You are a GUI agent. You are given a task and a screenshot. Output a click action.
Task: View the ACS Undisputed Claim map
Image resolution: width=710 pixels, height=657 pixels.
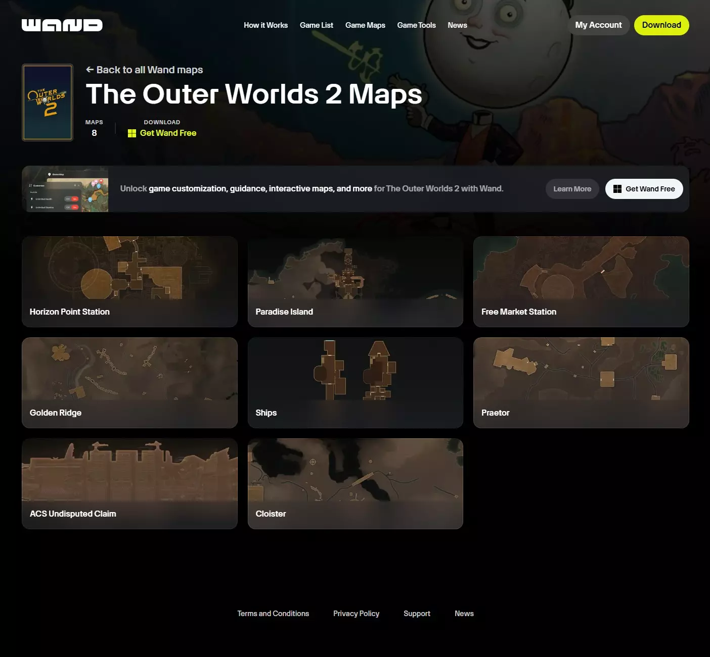(129, 484)
